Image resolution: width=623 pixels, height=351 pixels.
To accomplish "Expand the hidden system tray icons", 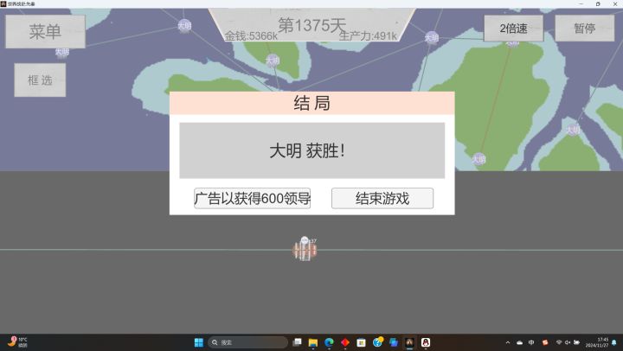I will click(508, 342).
